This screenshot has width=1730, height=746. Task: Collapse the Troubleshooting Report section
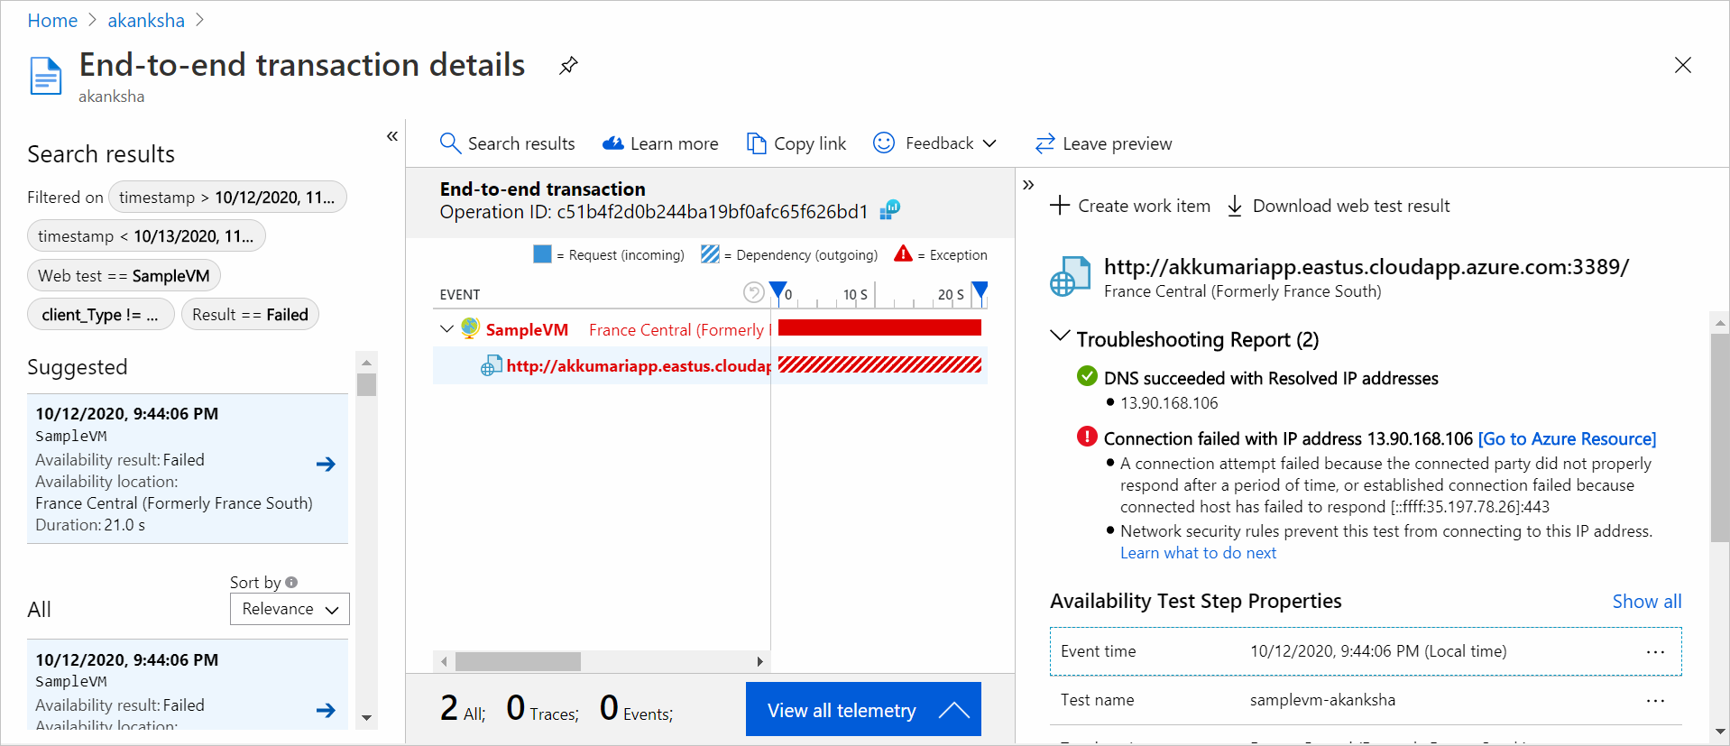pos(1060,337)
